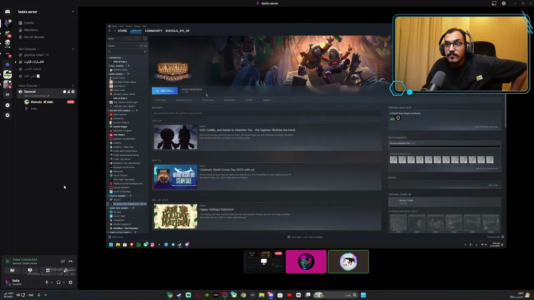The width and height of the screenshot is (534, 300).
Task: Toggle Discord headphones deafen
Action: coord(58,282)
